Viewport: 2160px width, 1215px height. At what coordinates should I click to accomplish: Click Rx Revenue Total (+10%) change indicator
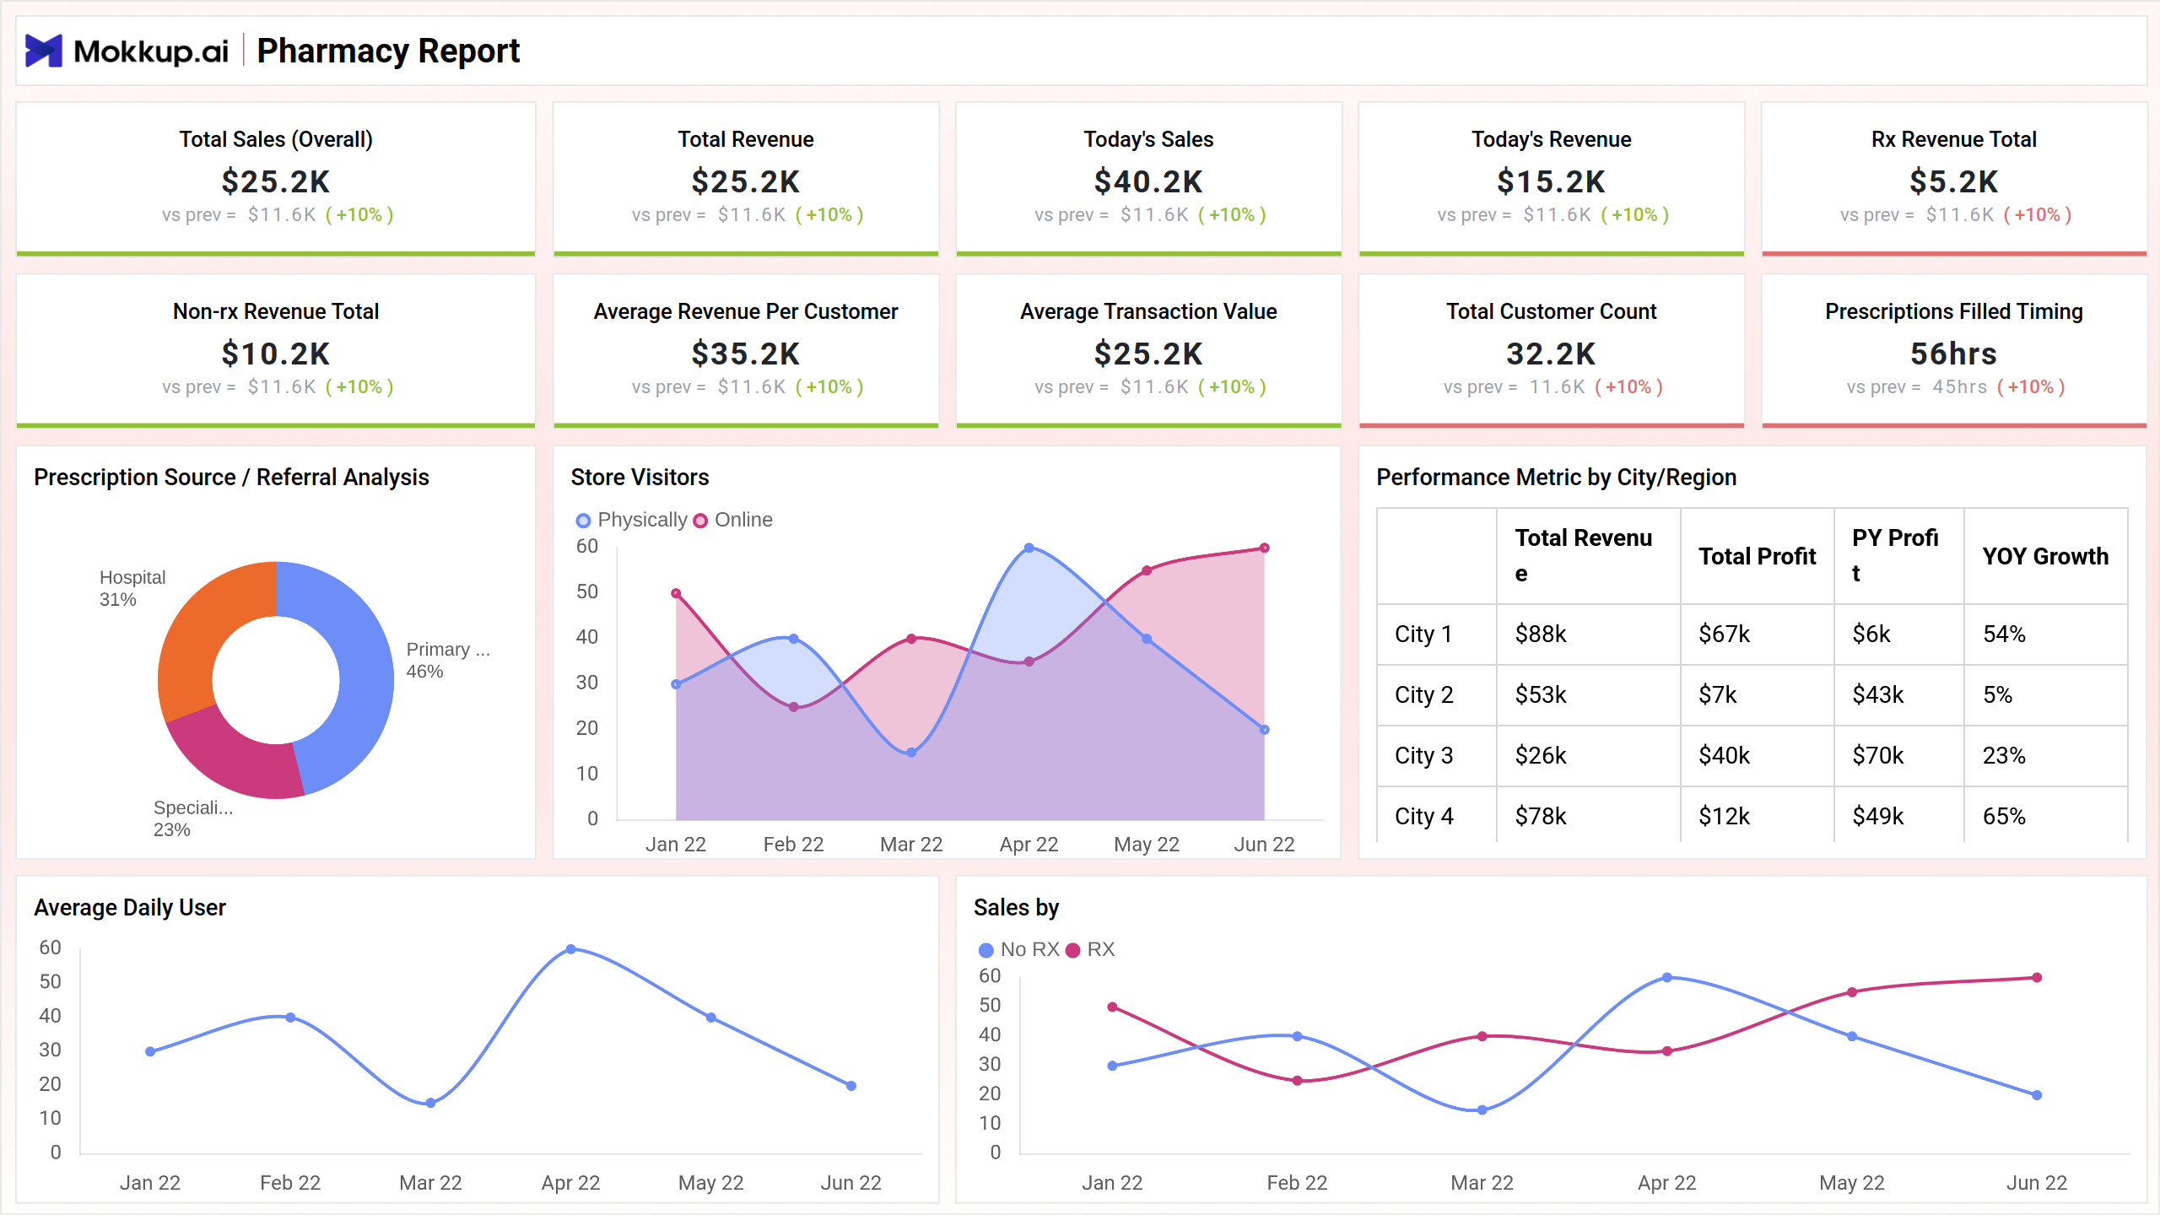click(2037, 215)
